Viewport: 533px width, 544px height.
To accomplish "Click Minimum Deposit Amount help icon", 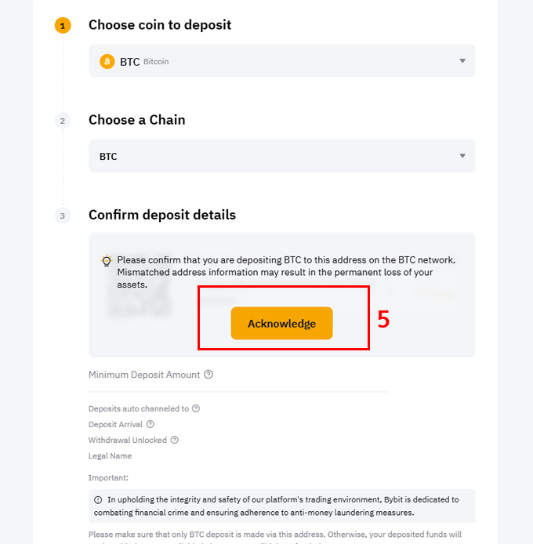I will click(208, 375).
